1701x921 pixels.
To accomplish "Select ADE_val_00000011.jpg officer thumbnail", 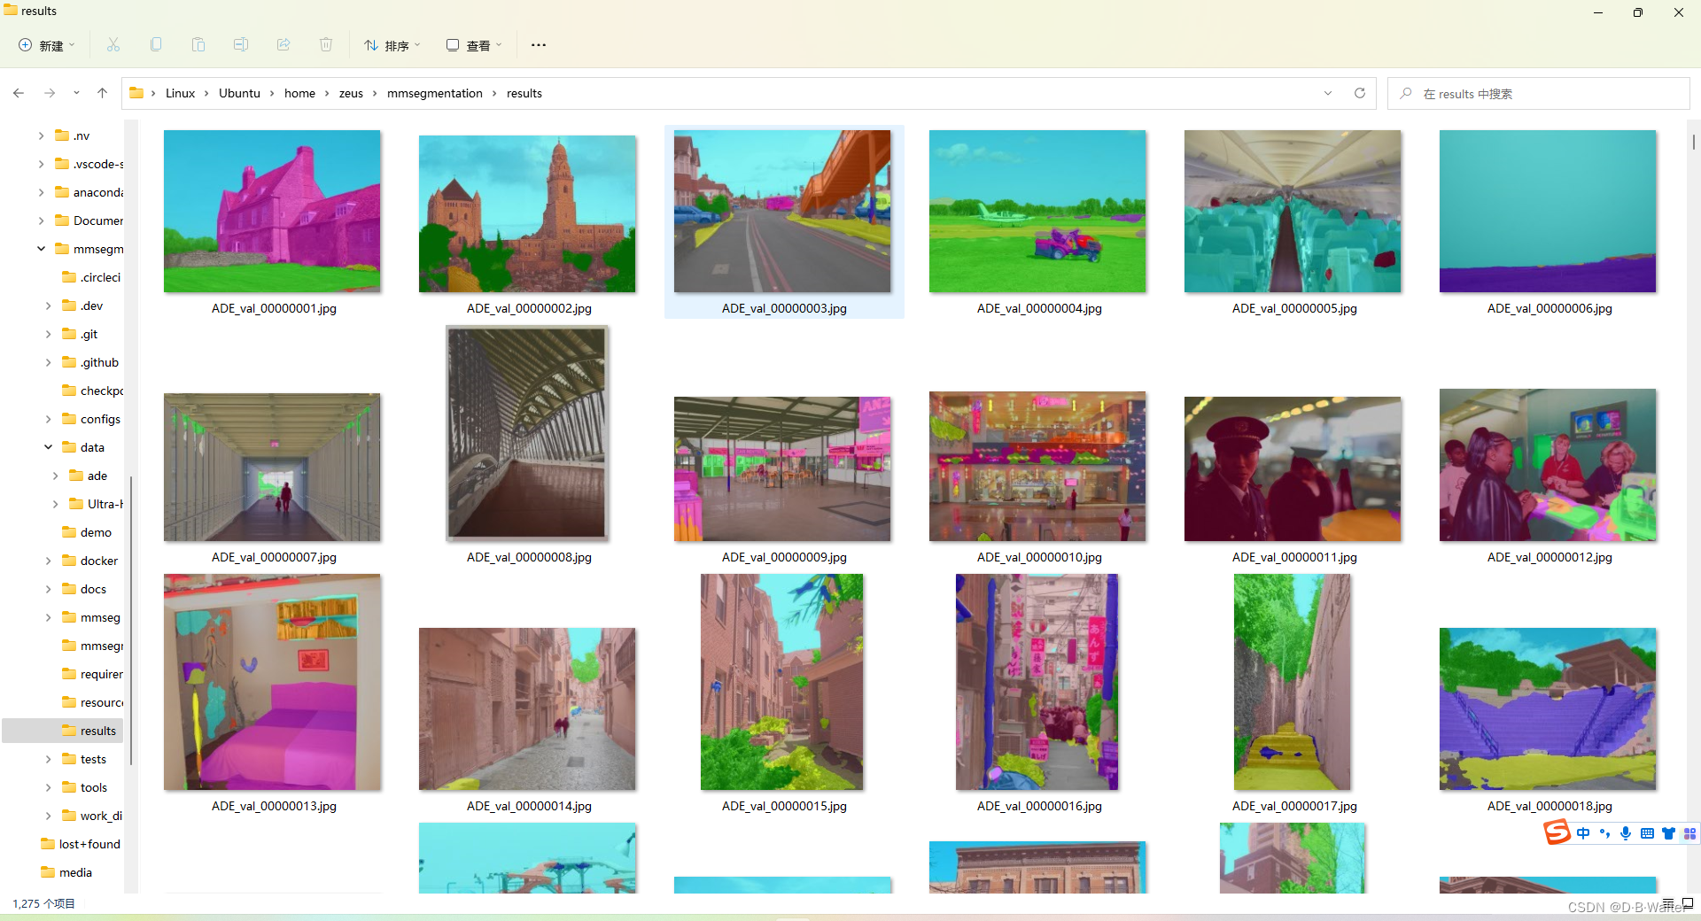I will (x=1293, y=468).
